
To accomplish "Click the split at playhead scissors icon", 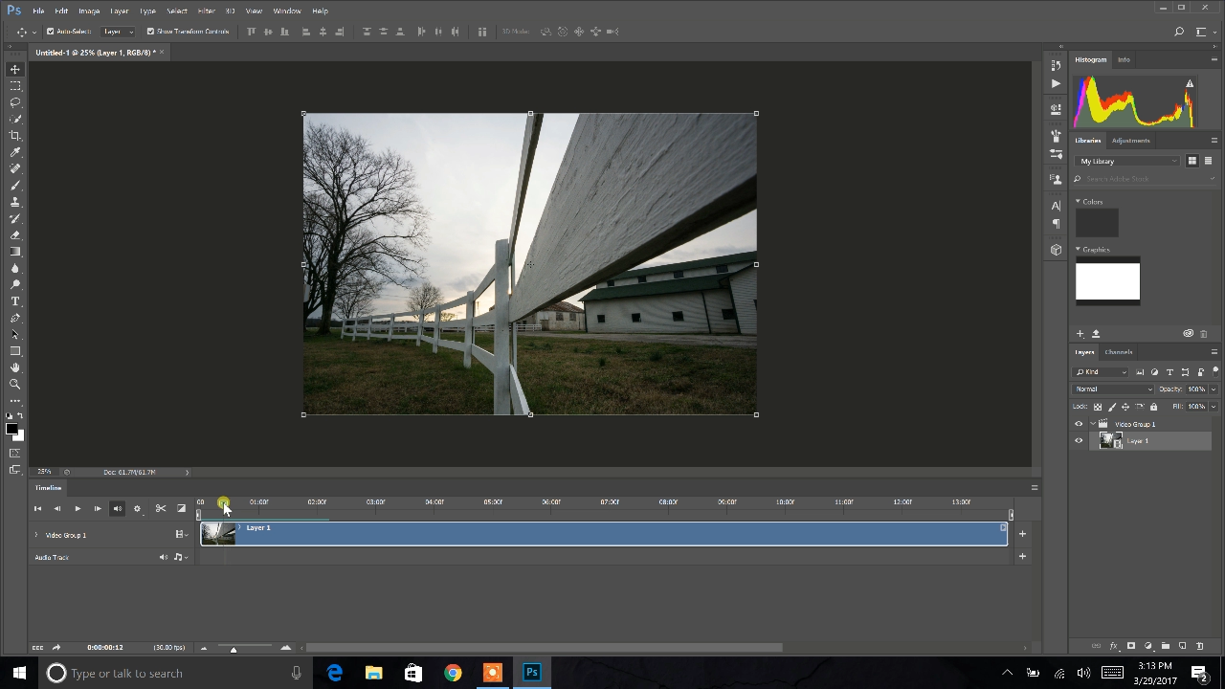I will [x=161, y=508].
